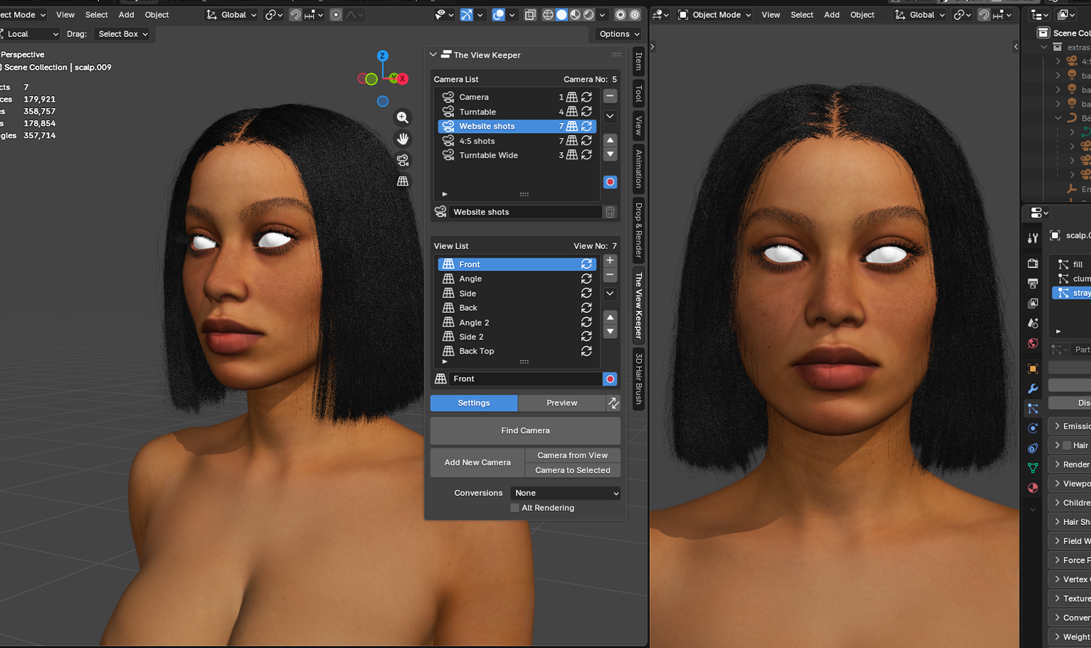Click the red record swatch beside Camera List
Screen dimensions: 1091x648
(x=610, y=182)
